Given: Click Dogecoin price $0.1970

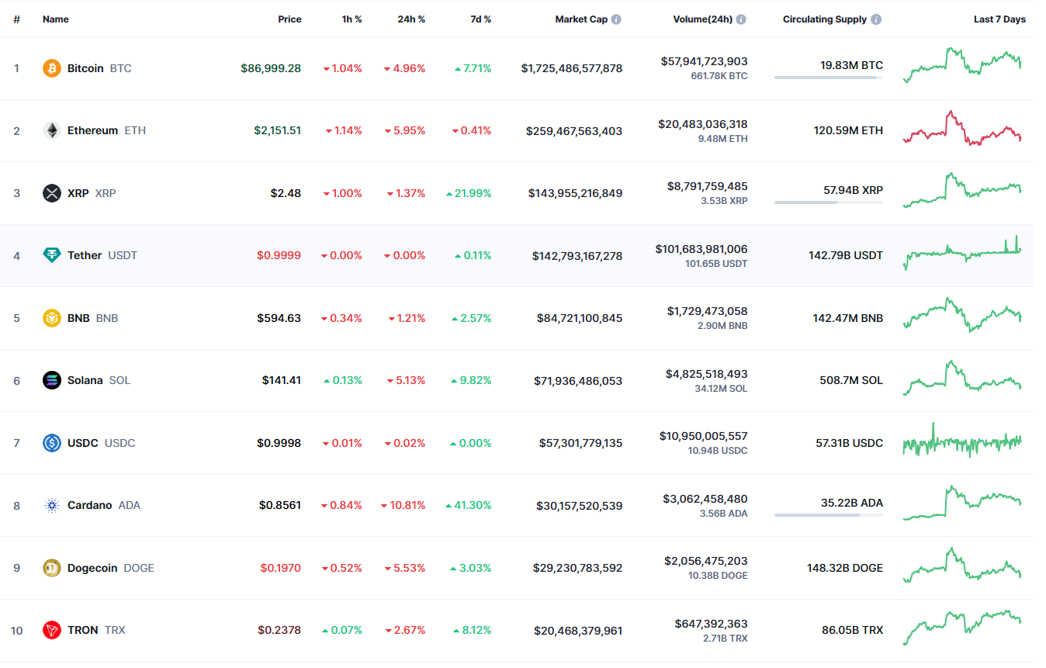Looking at the screenshot, I should click(279, 568).
